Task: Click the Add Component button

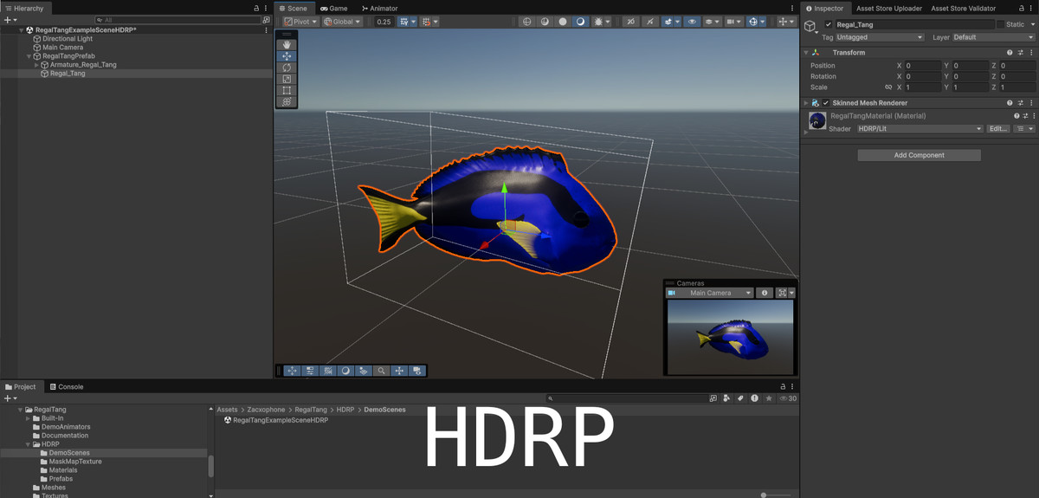Action: pyautogui.click(x=919, y=155)
